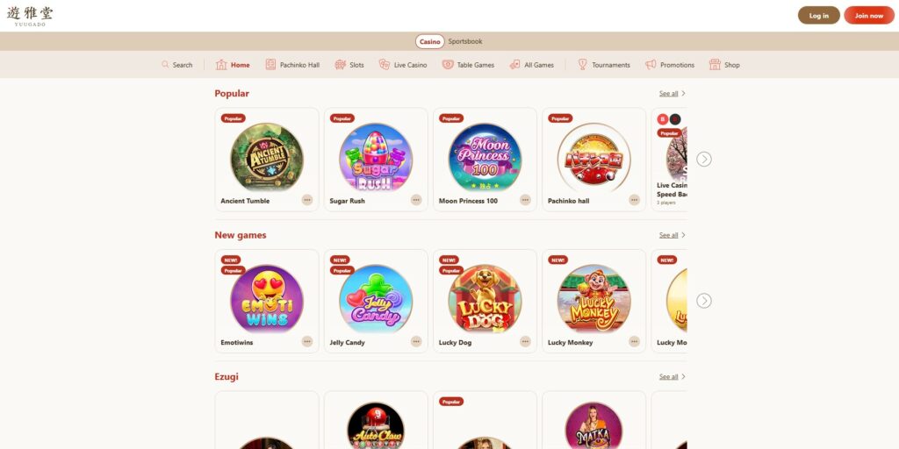Advance the New games carousel with the arrow
This screenshot has width=899, height=449.
pos(704,301)
